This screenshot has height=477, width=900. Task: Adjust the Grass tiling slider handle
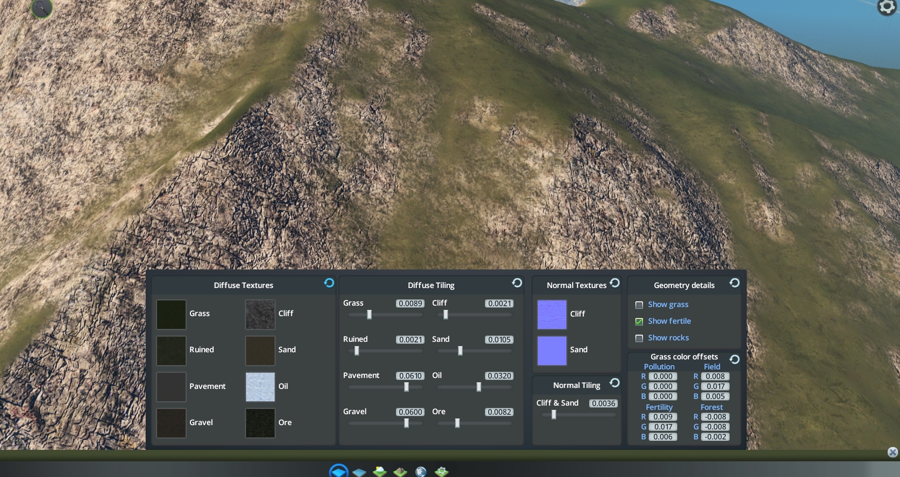pyautogui.click(x=369, y=314)
